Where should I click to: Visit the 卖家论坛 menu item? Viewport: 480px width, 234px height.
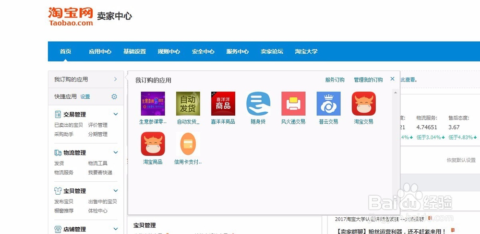point(272,51)
